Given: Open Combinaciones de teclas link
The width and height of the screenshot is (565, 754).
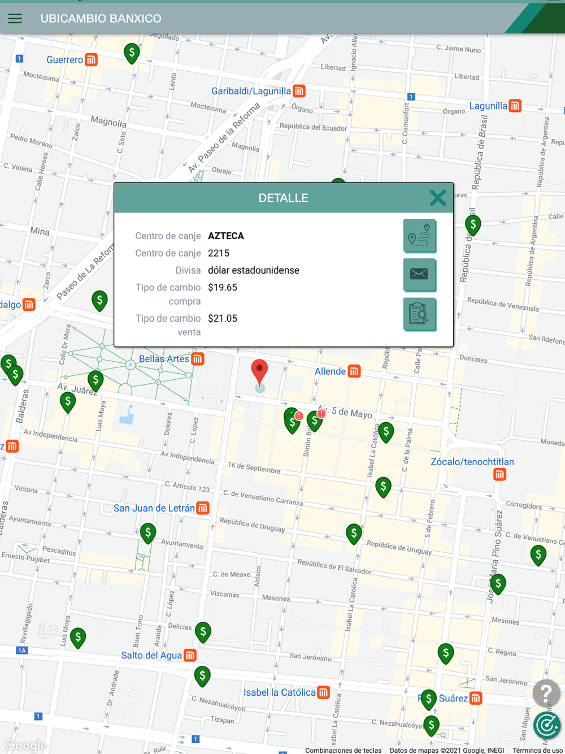Looking at the screenshot, I should click(x=343, y=750).
